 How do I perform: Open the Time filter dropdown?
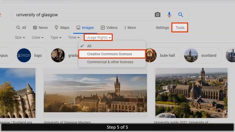[x=74, y=37]
